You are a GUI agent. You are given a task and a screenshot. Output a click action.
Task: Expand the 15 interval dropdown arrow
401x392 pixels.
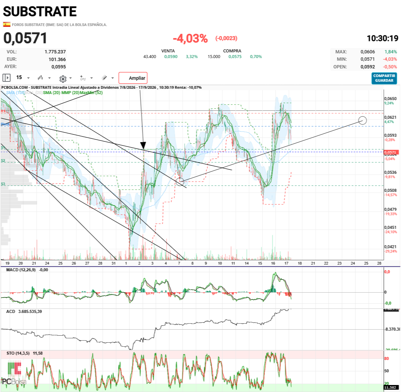pyautogui.click(x=28, y=78)
